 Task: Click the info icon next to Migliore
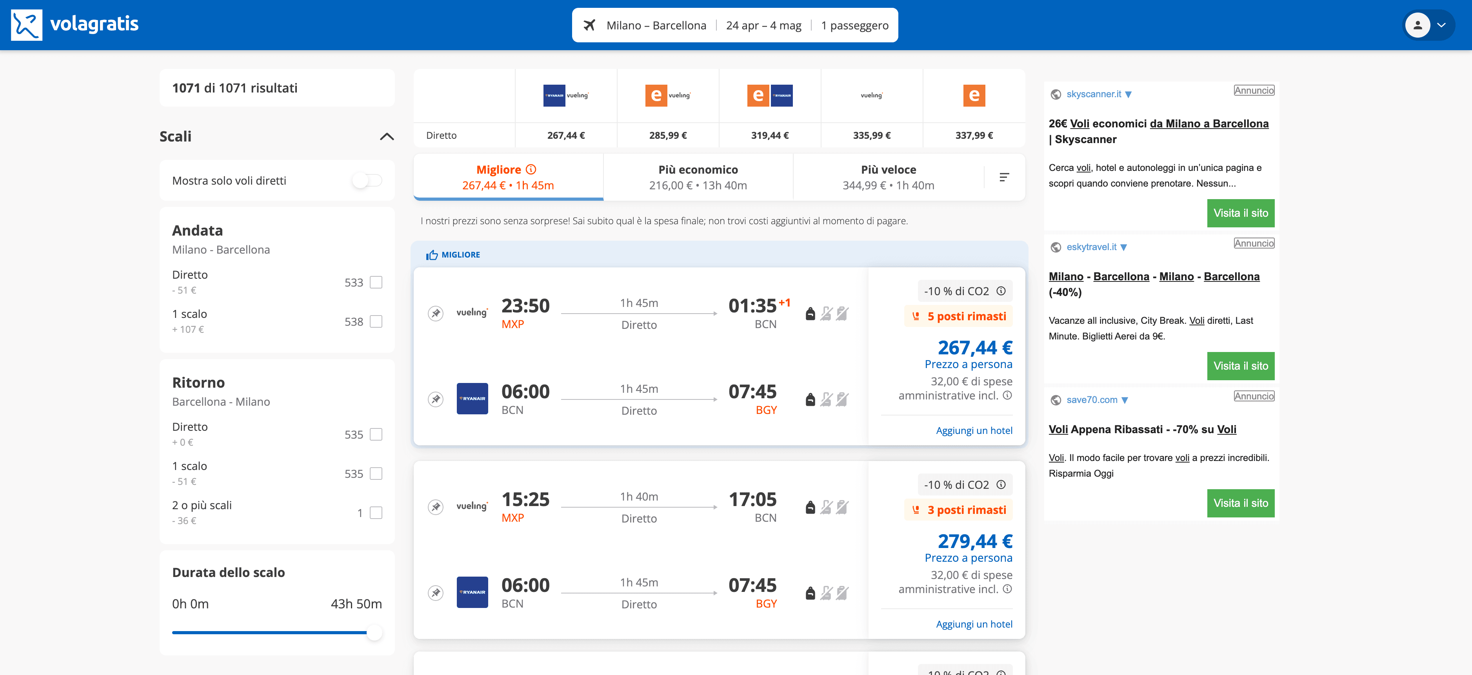(x=531, y=169)
